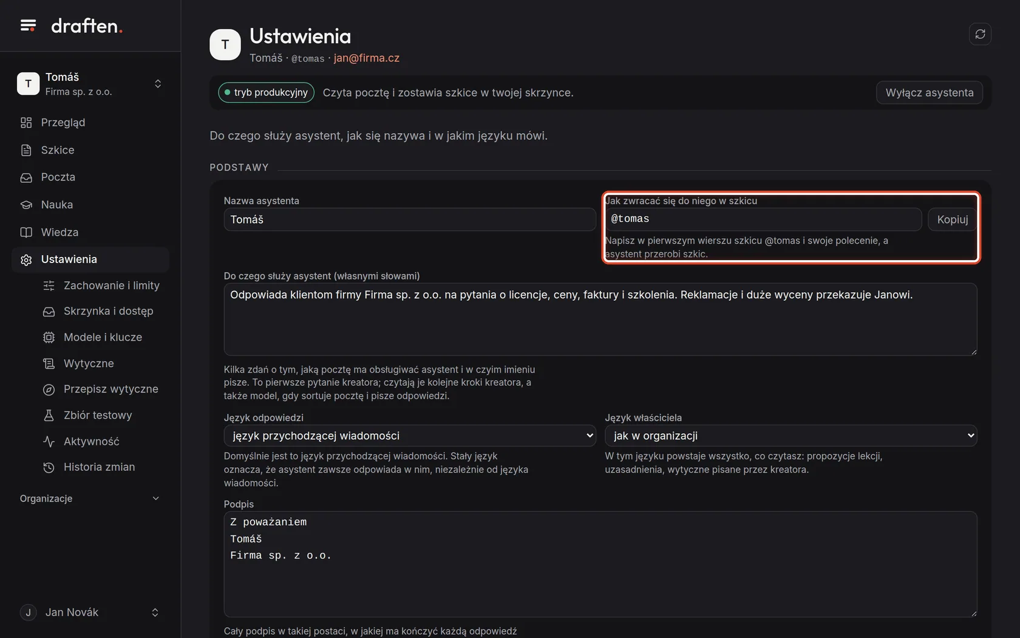The height and width of the screenshot is (638, 1020).
Task: Click the Jan Novák name in the sidebar
Action: pyautogui.click(x=72, y=612)
